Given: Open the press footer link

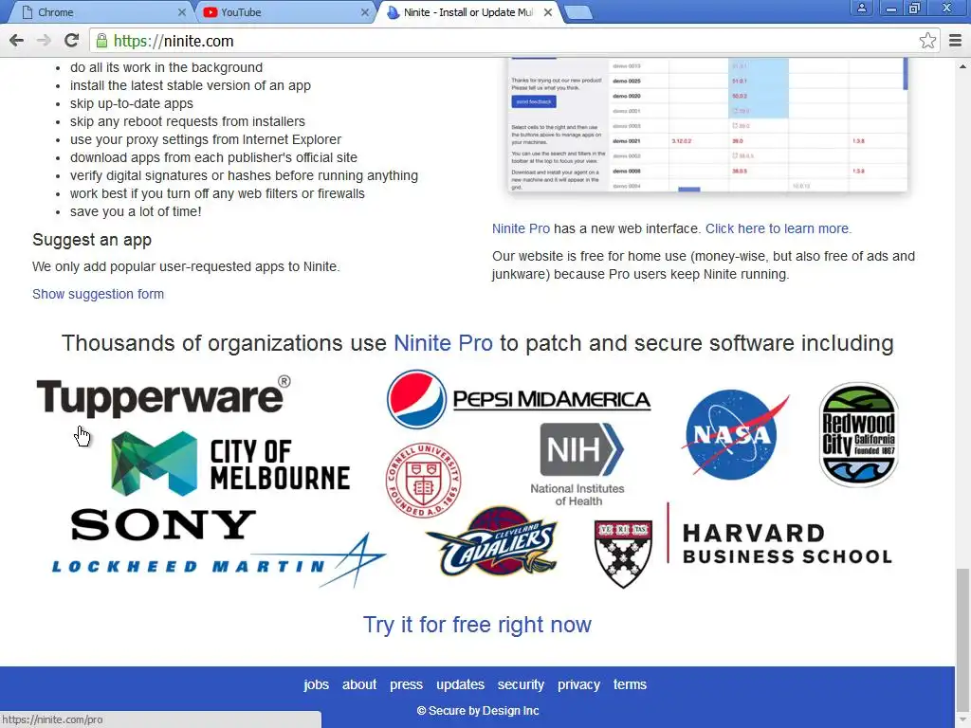Looking at the screenshot, I should [x=406, y=684].
